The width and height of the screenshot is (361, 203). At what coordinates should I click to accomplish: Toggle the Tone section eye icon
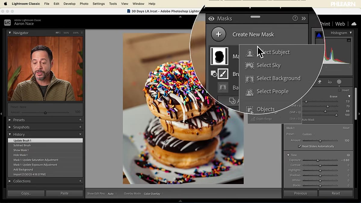tap(348, 155)
